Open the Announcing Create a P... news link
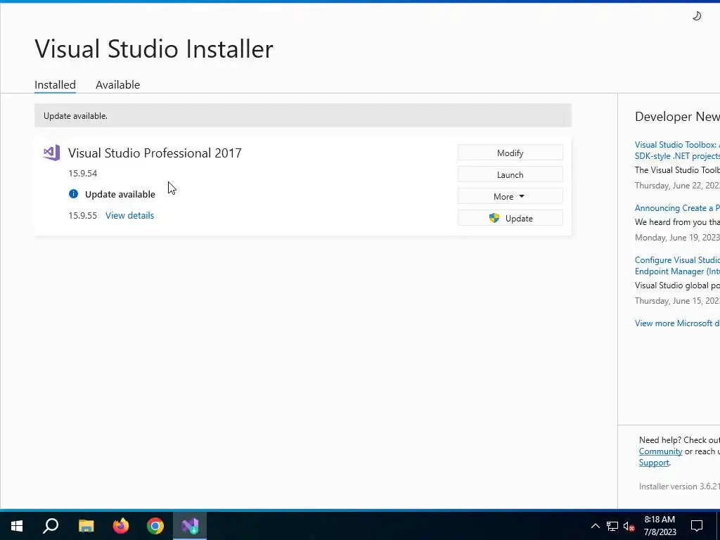This screenshot has height=540, width=720. [677, 208]
